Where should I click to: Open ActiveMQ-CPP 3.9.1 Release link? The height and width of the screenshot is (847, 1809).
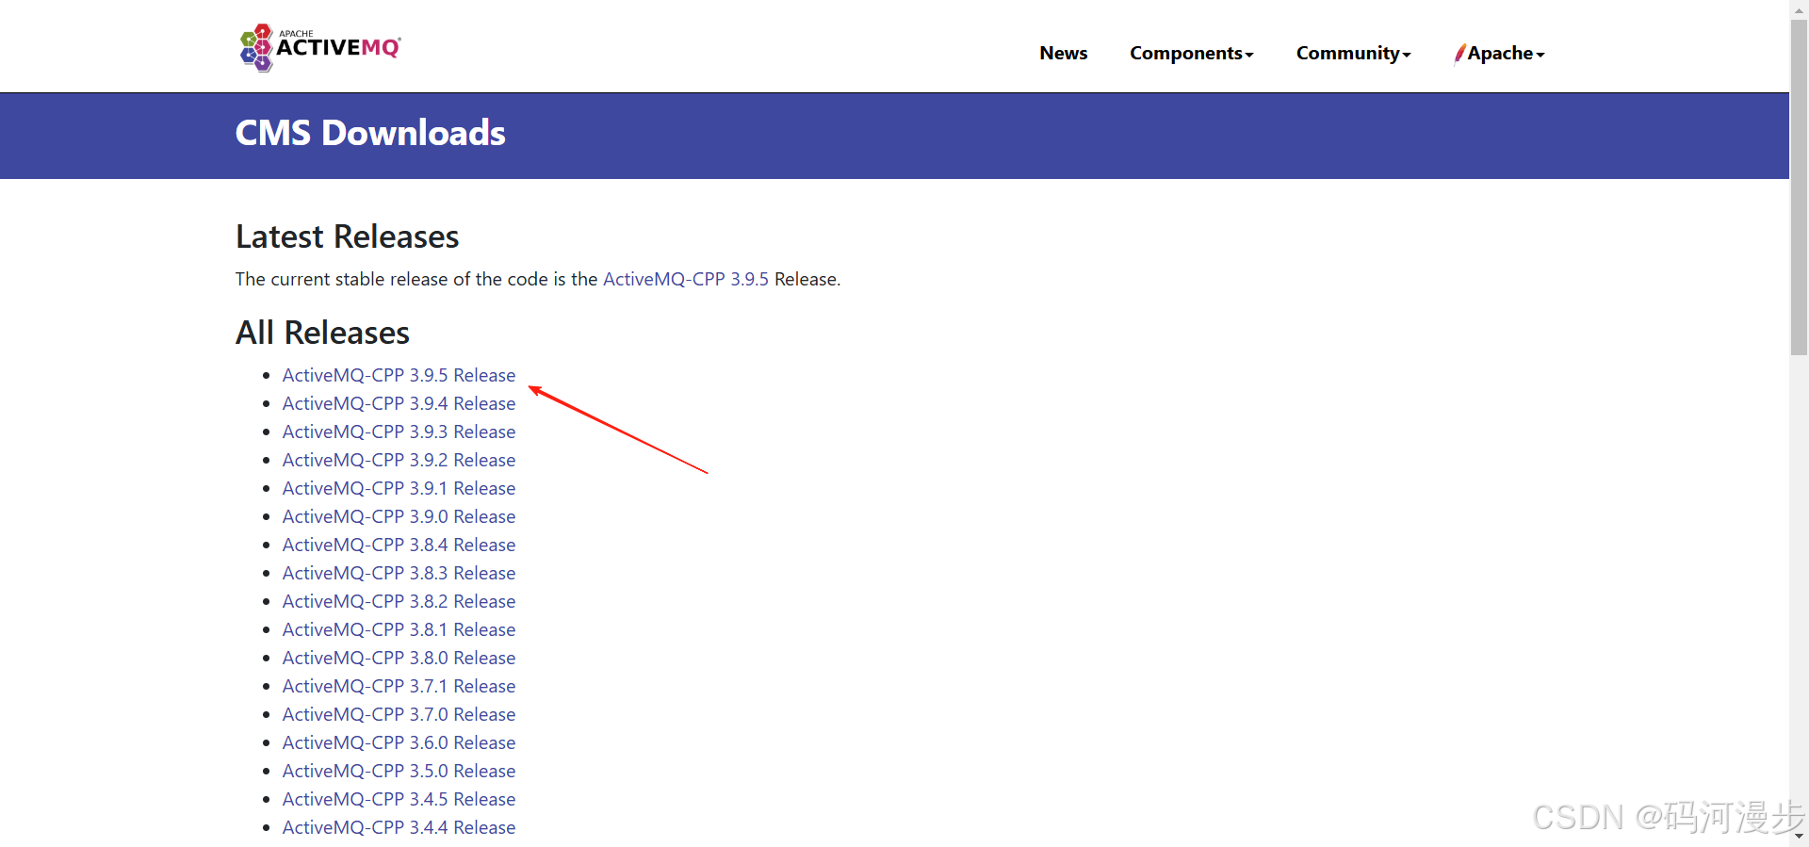399,488
